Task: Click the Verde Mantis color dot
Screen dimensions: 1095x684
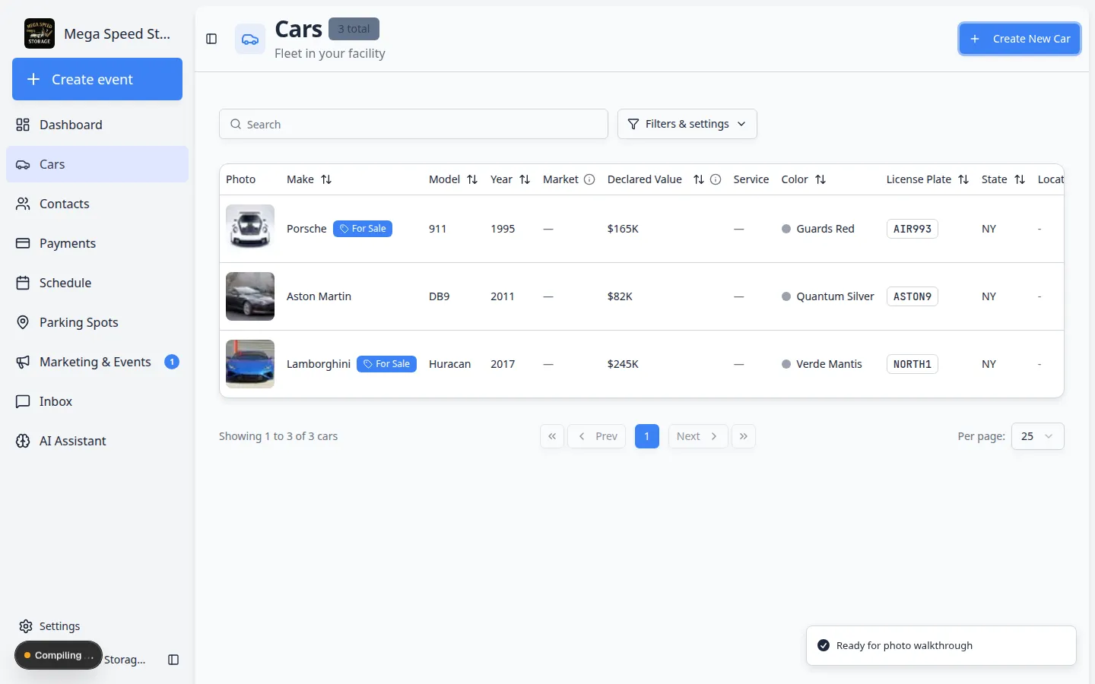Action: pyautogui.click(x=786, y=364)
